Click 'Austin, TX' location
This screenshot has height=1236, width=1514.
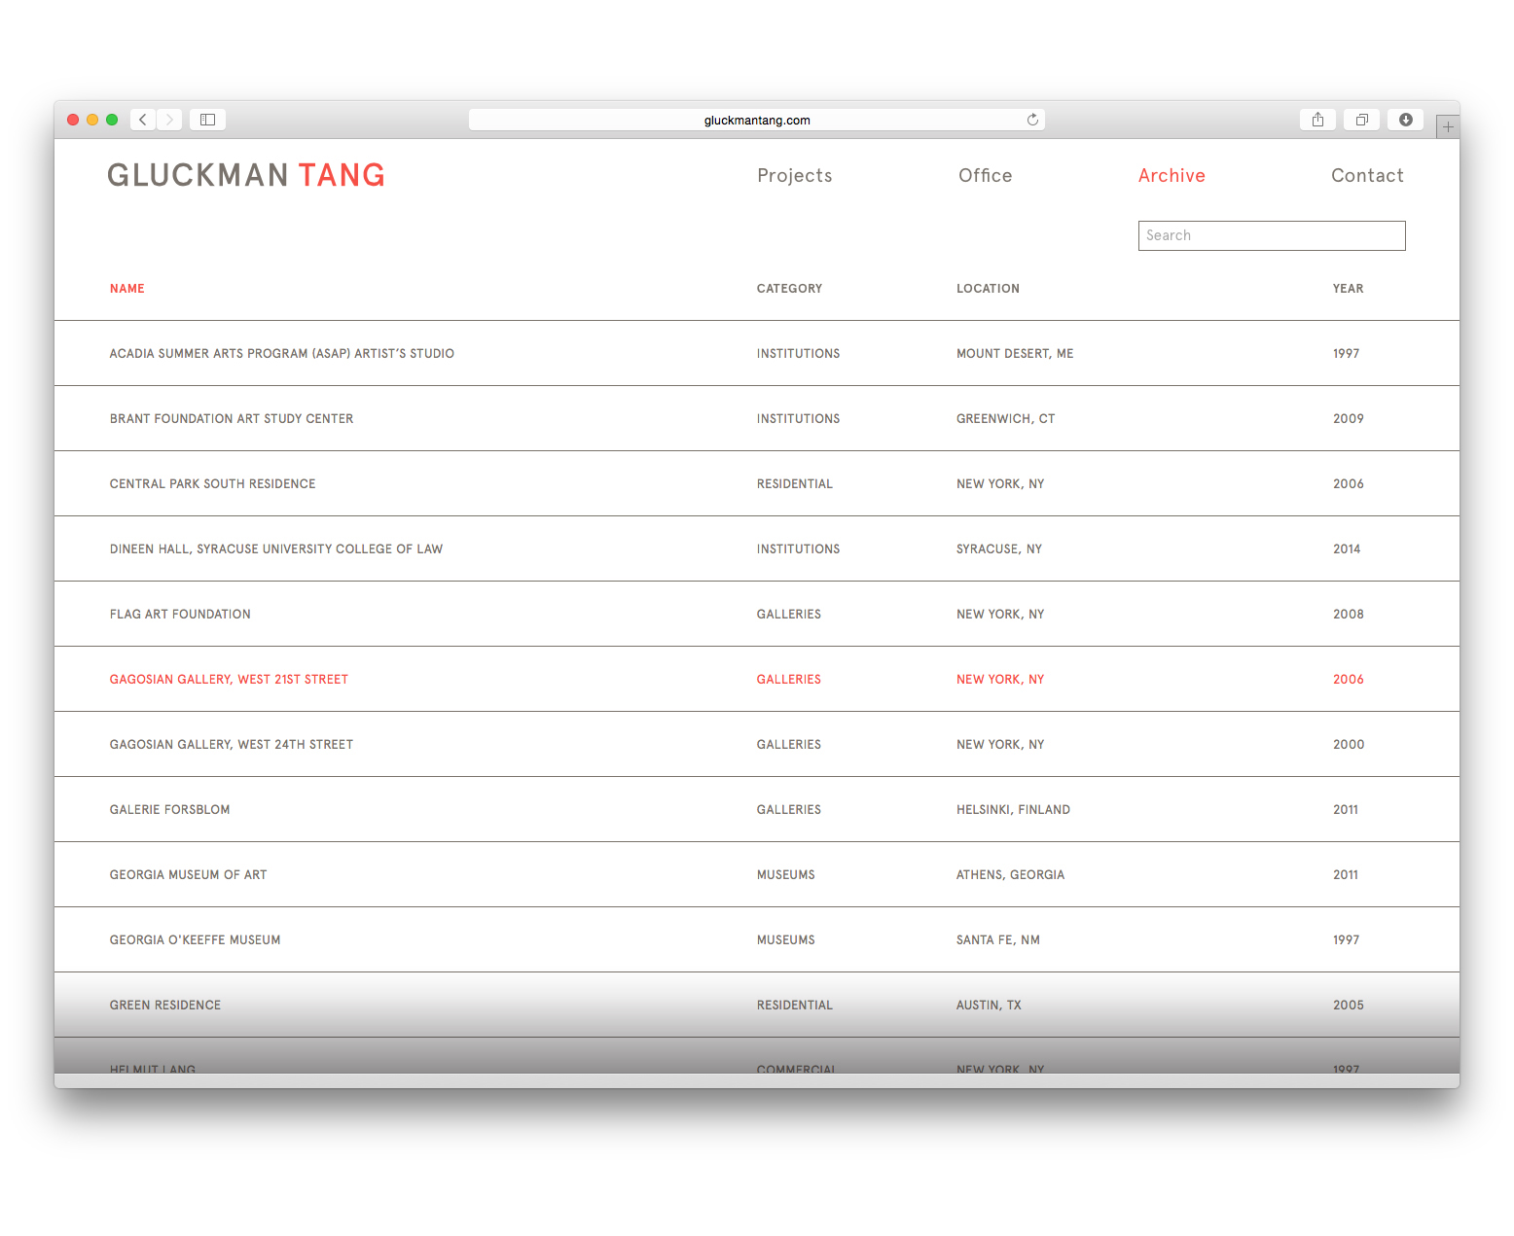pos(989,1006)
